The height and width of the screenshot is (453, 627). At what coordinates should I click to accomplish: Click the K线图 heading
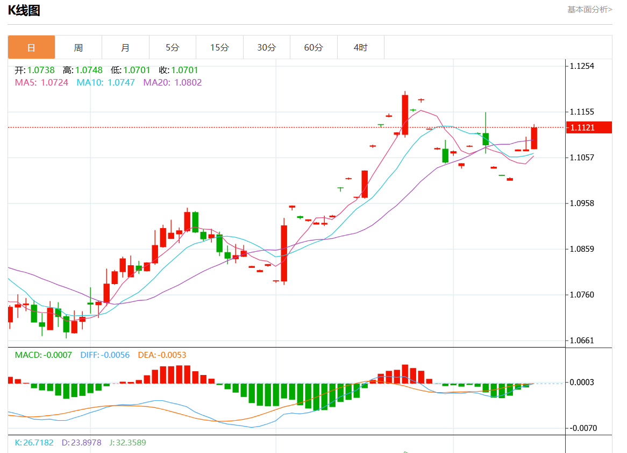click(24, 10)
